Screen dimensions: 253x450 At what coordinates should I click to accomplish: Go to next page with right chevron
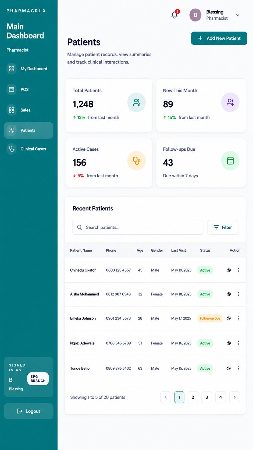click(x=234, y=397)
